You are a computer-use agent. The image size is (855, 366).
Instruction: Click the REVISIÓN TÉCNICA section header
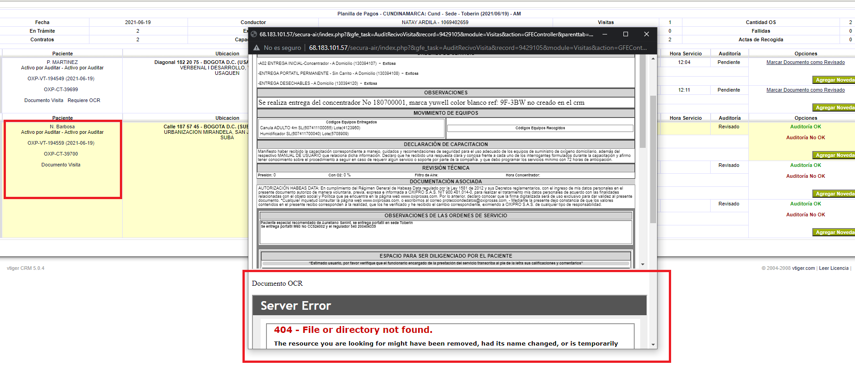click(446, 168)
